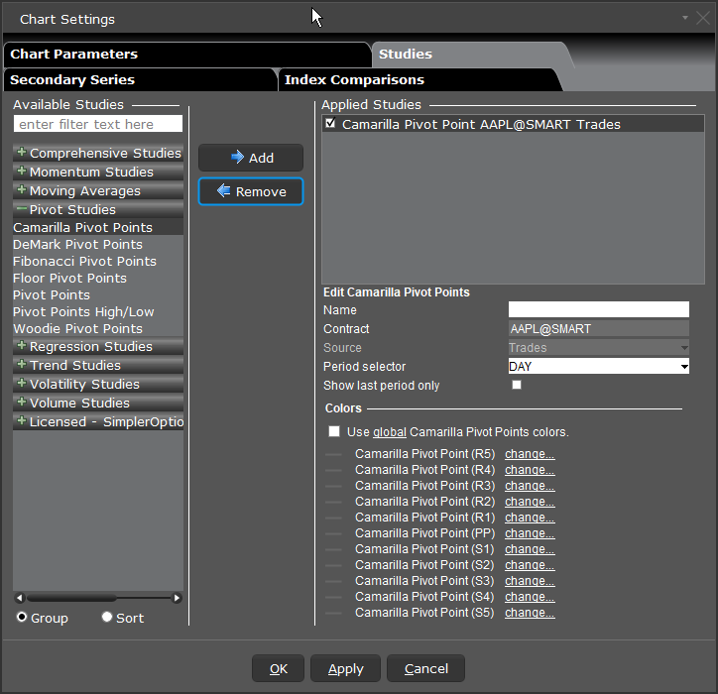Open the title bar dropdown arrow menu

(x=685, y=18)
